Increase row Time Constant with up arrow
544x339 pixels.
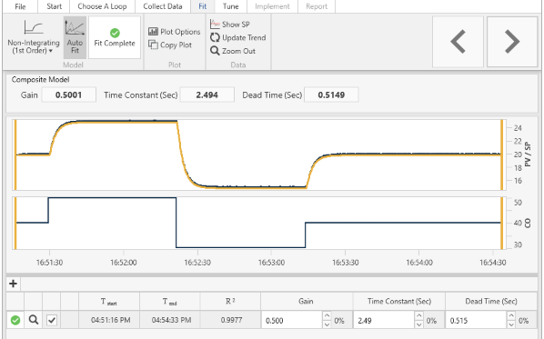coord(419,315)
